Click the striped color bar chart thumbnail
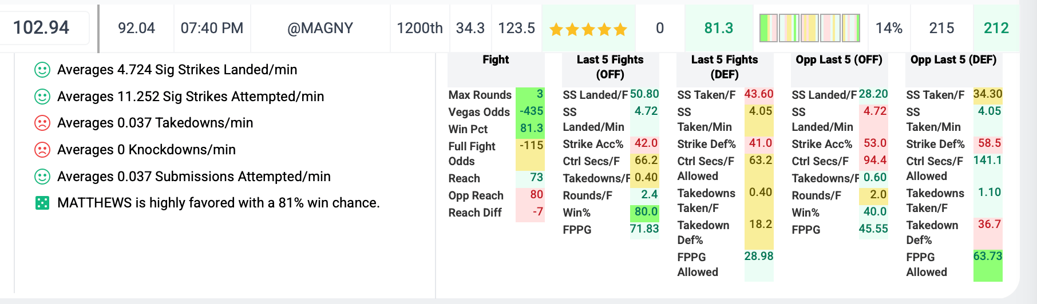The image size is (1037, 304). [809, 28]
